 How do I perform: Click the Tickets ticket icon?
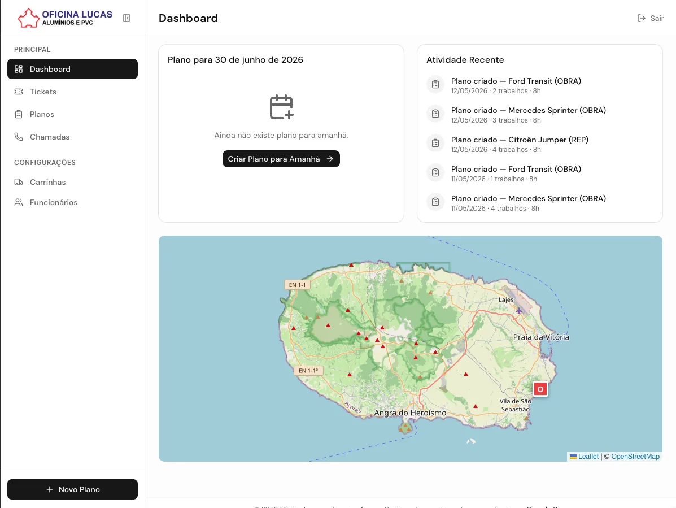pos(19,92)
